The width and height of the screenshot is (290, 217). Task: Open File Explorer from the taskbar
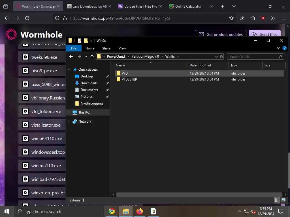click(125, 211)
